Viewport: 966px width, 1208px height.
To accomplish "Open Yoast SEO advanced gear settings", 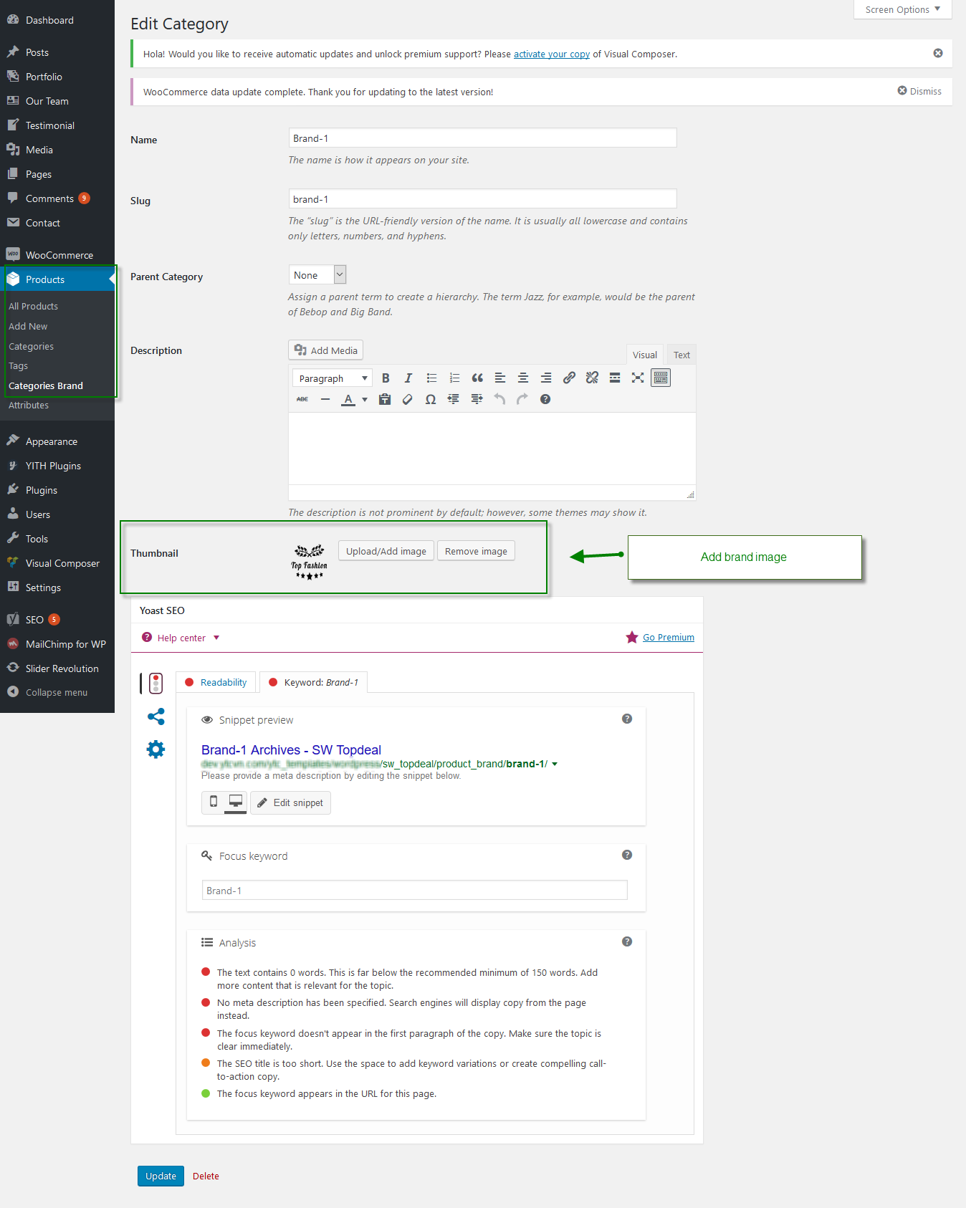I will (156, 749).
